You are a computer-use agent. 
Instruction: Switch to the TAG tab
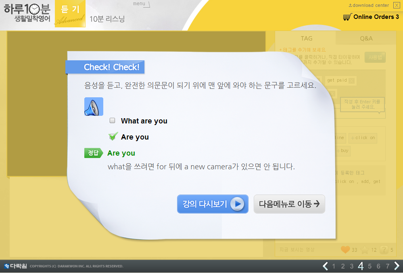point(307,39)
